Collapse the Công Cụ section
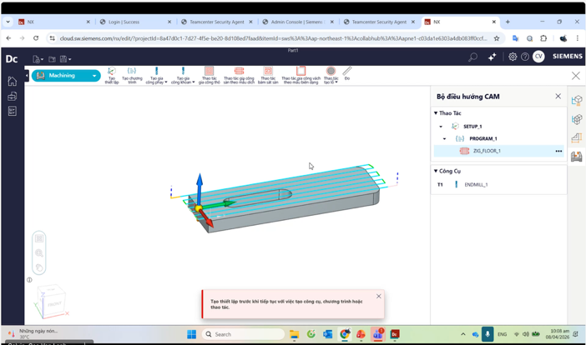Screen dimensions: 586x345 tap(436, 171)
